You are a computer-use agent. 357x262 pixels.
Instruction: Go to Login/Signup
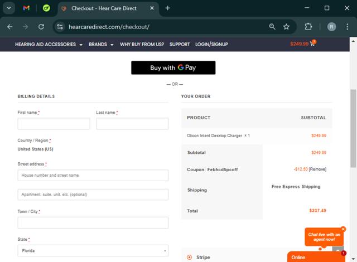[211, 45]
